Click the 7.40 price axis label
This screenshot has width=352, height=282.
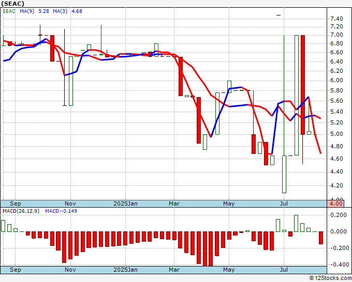(337, 19)
